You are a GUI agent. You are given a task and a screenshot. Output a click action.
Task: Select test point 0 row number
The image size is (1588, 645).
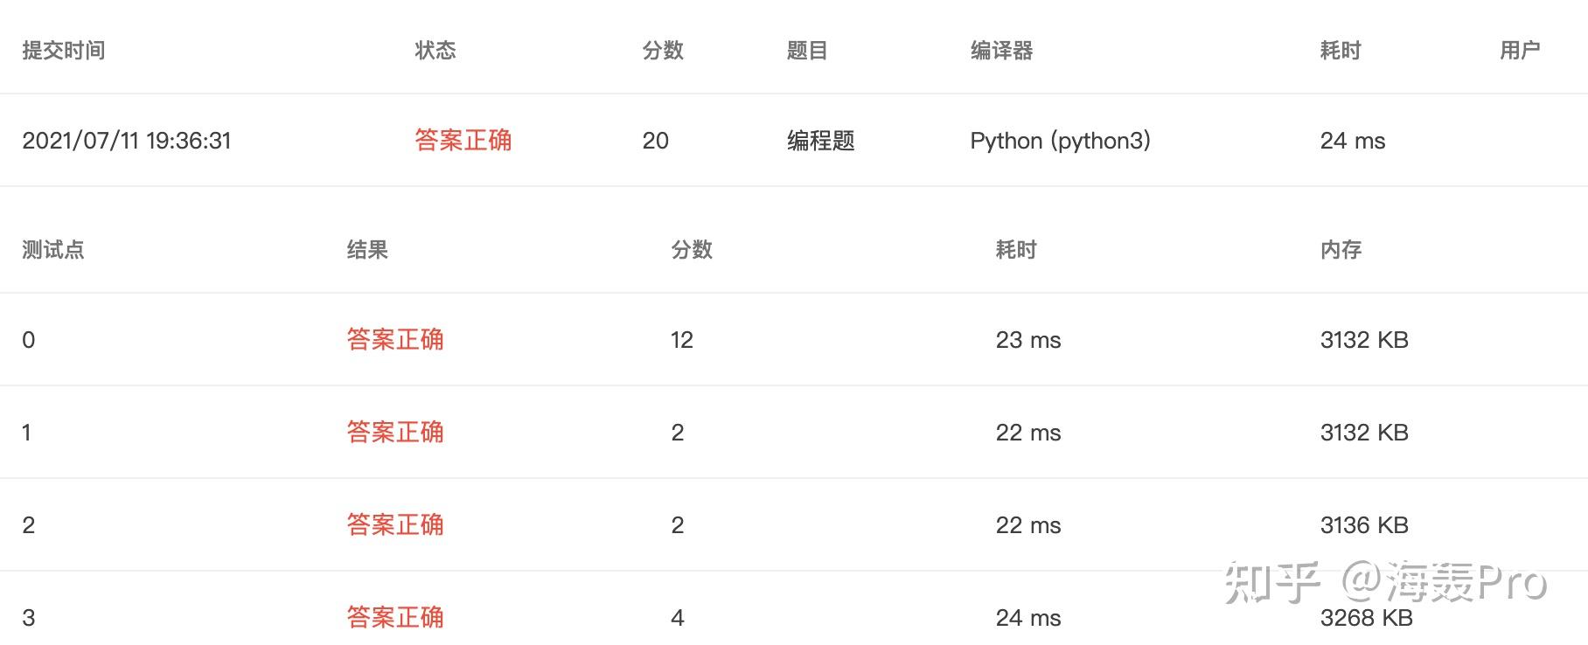click(x=29, y=340)
